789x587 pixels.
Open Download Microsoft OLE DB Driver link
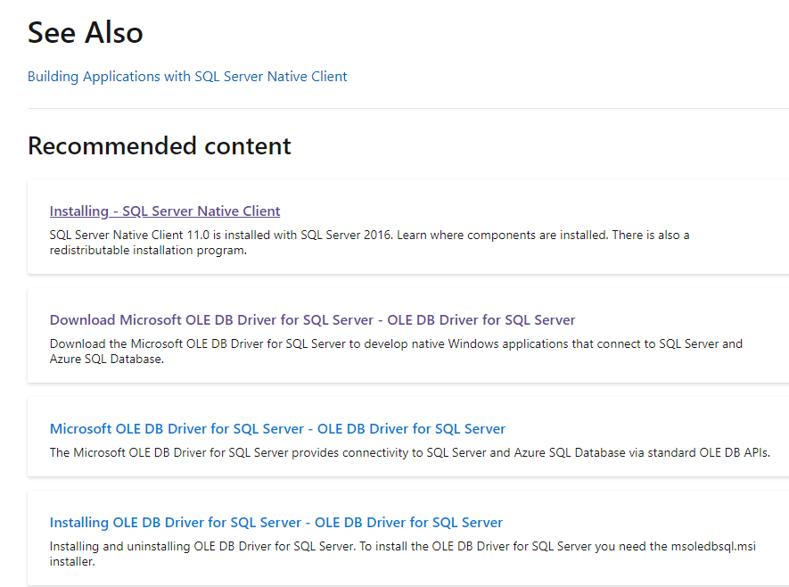(x=312, y=319)
